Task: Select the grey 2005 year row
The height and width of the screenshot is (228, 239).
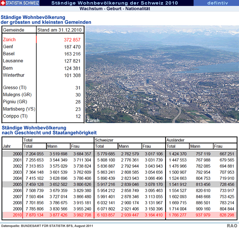Action: tap(119, 184)
